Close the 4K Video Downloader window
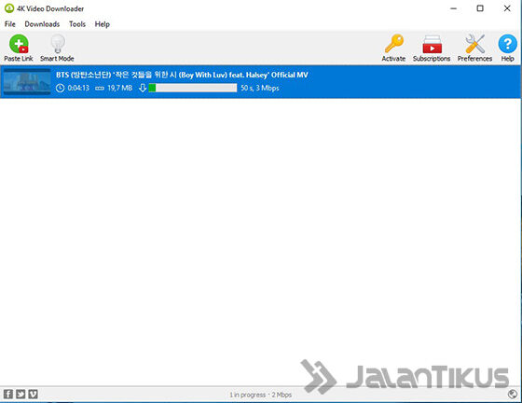The height and width of the screenshot is (403, 522). [x=507, y=8]
